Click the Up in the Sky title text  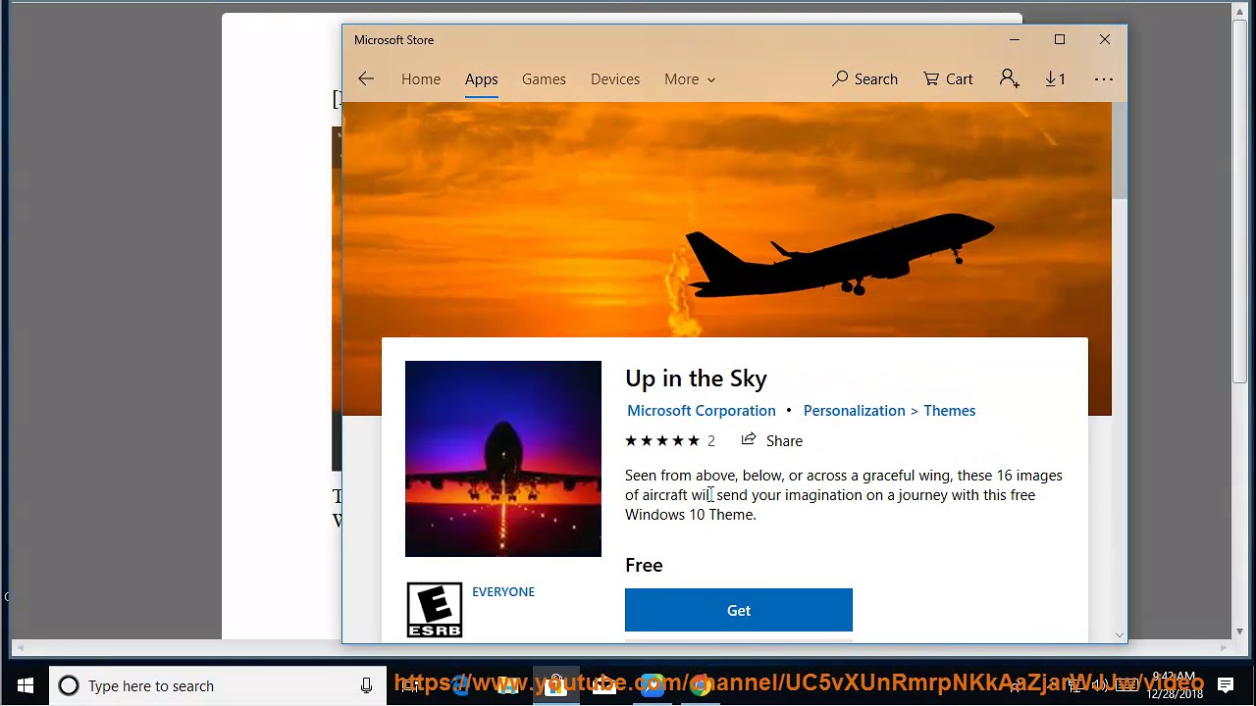coord(696,378)
